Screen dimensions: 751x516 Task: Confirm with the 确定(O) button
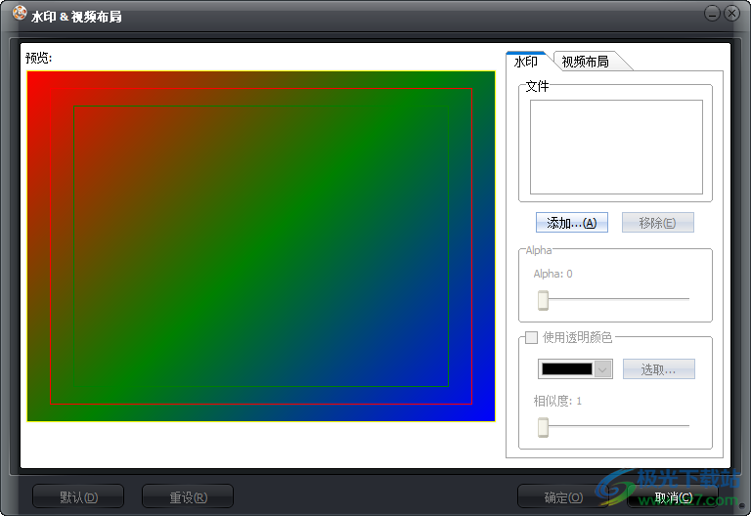[x=562, y=497]
